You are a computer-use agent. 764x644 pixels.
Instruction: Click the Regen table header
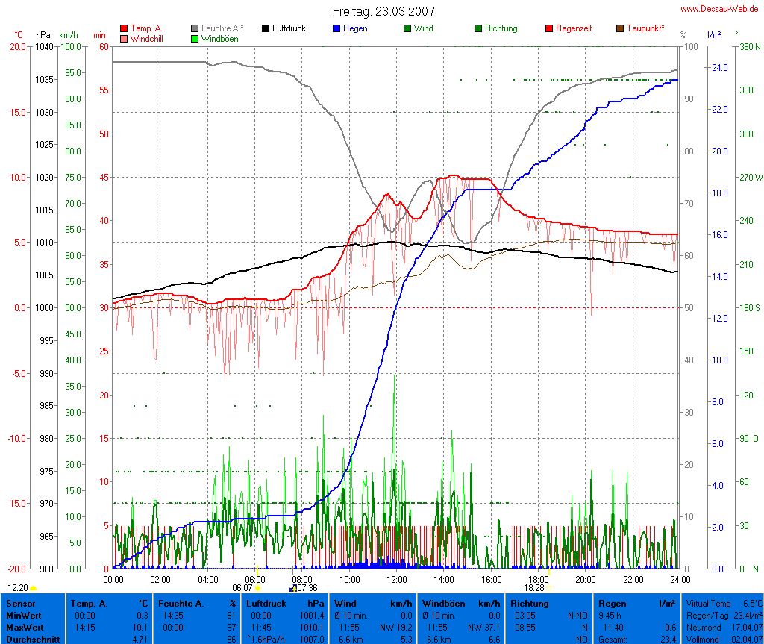613,603
